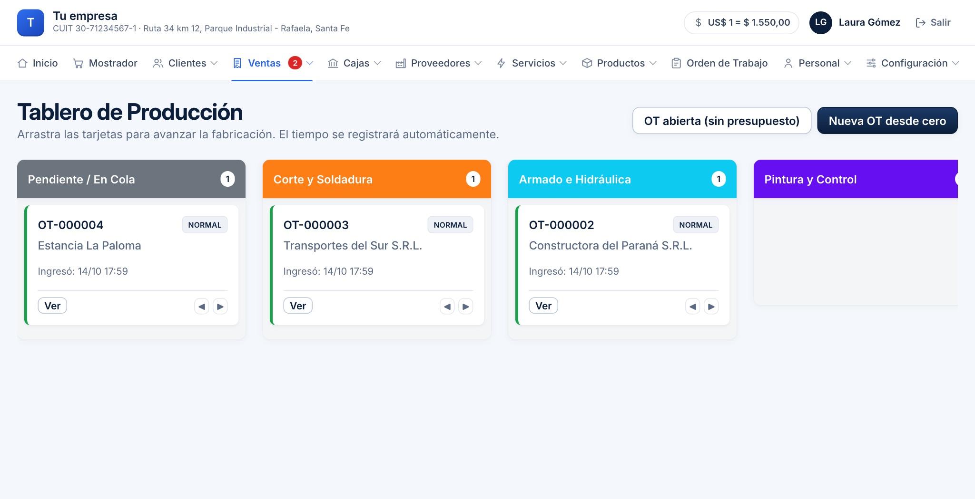Screen dimensions: 975x499
Task: Open the Mostrador menu item
Action: coord(105,63)
